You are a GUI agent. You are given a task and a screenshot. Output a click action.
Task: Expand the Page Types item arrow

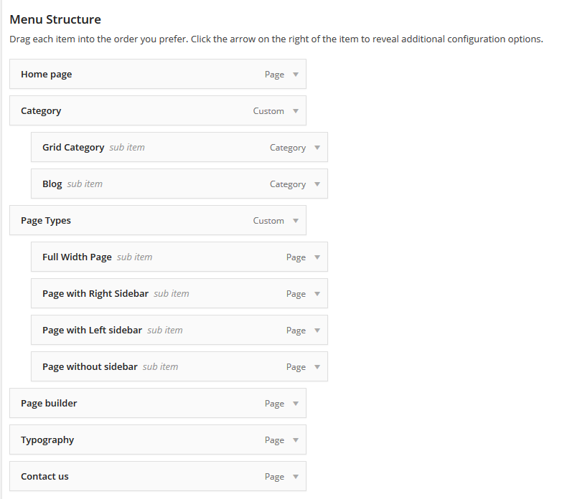tap(296, 221)
